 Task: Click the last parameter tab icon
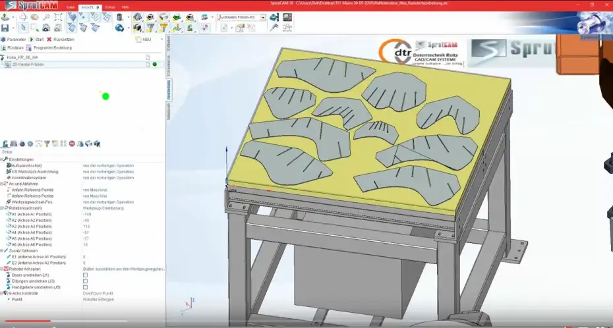click(97, 144)
